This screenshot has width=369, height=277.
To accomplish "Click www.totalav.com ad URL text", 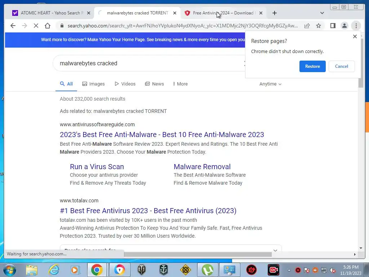I will [x=79, y=201].
